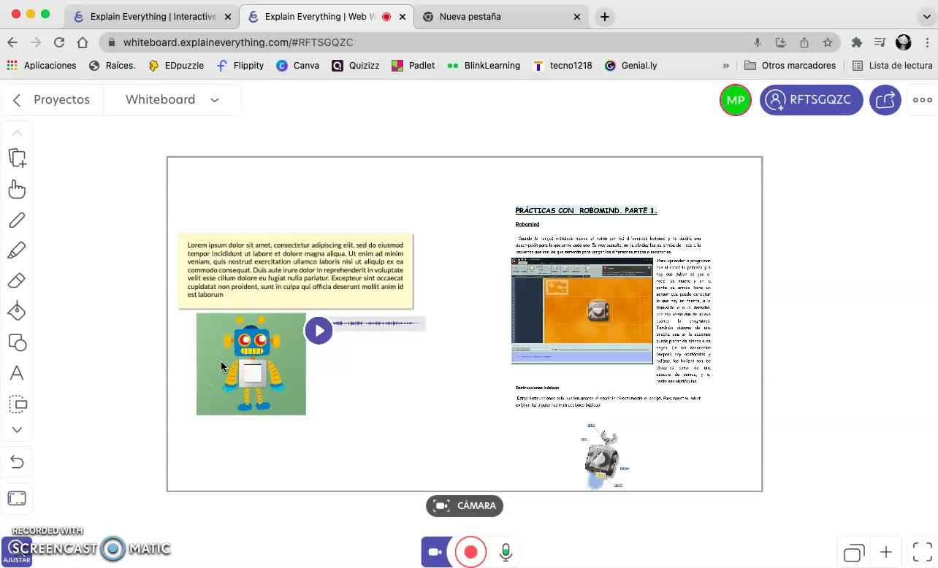Click the share page icon in address bar
The height and width of the screenshot is (568, 938).
coord(804,42)
